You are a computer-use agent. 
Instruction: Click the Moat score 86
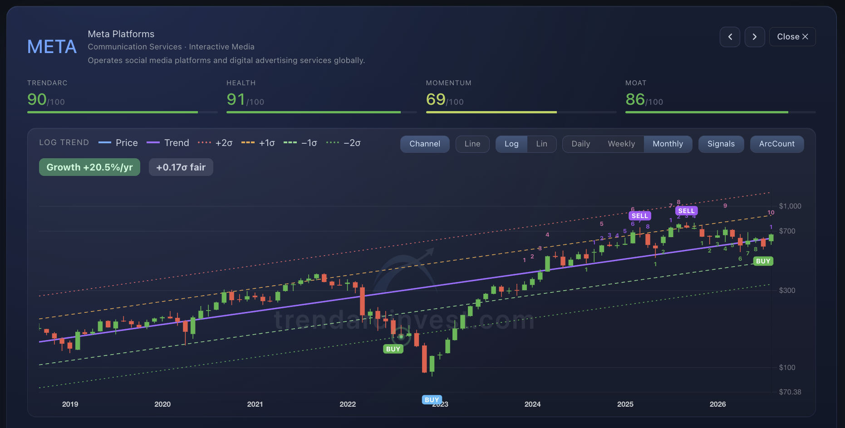[635, 99]
